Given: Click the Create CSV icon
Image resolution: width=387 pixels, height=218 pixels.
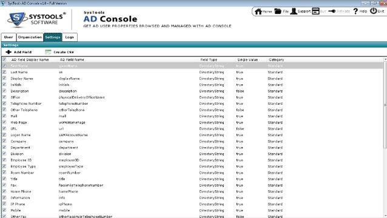Looking at the screenshot, I should 48,52.
